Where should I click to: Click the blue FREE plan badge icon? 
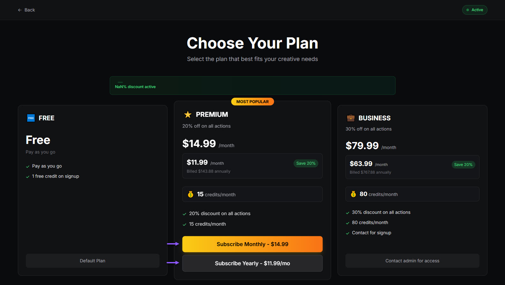coord(31,118)
